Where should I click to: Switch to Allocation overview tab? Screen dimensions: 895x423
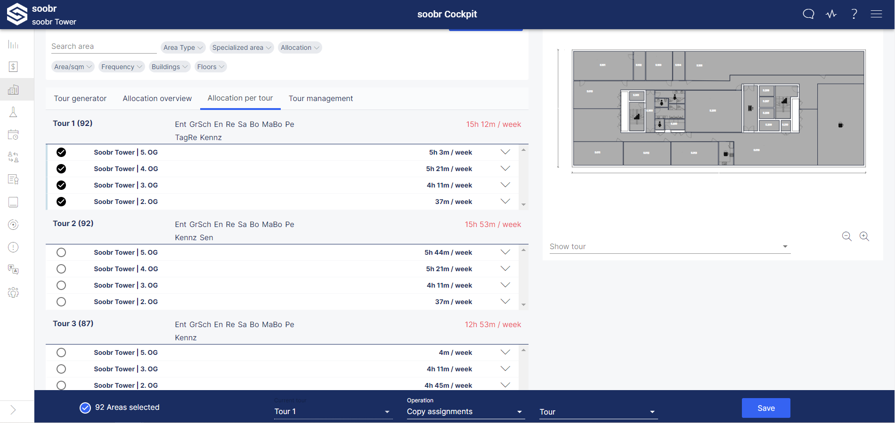pyautogui.click(x=157, y=98)
